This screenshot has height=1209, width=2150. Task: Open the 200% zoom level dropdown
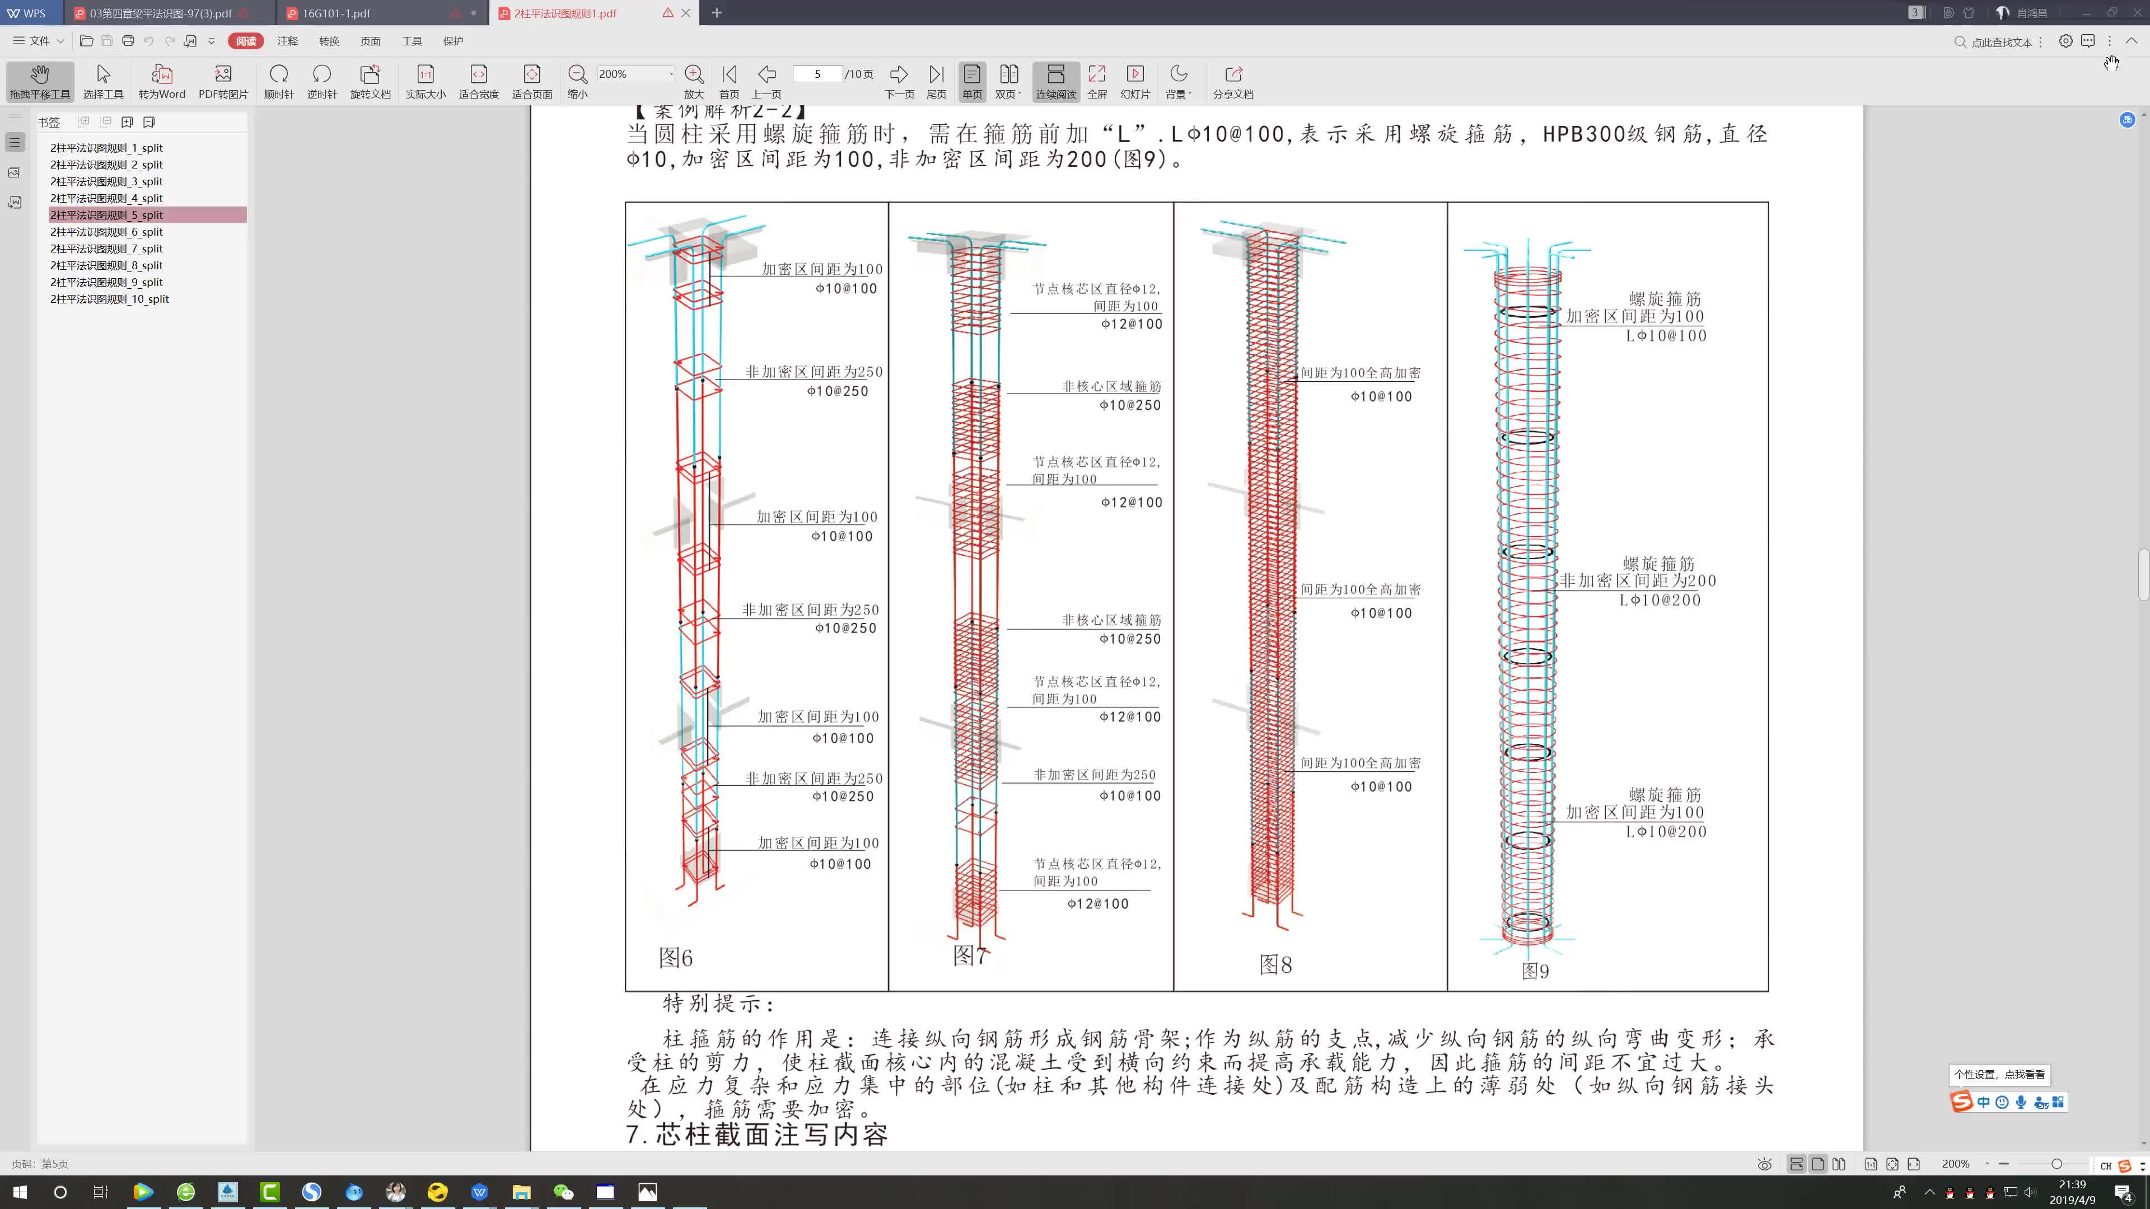click(670, 74)
